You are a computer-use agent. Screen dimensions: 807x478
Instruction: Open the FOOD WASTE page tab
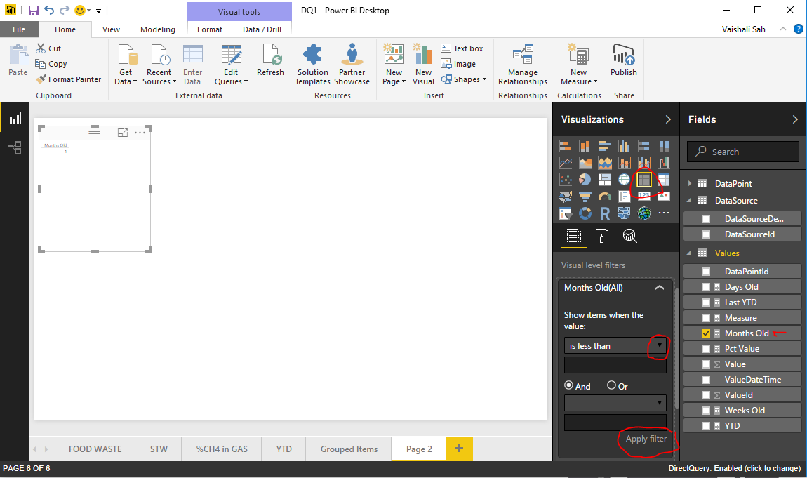[x=95, y=449]
